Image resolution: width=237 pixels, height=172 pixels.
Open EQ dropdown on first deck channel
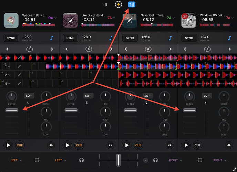tap(28, 96)
